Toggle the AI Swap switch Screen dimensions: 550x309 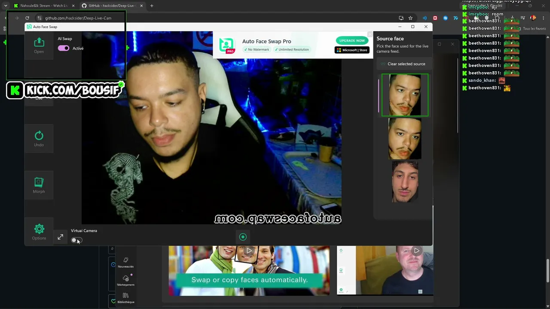(64, 48)
